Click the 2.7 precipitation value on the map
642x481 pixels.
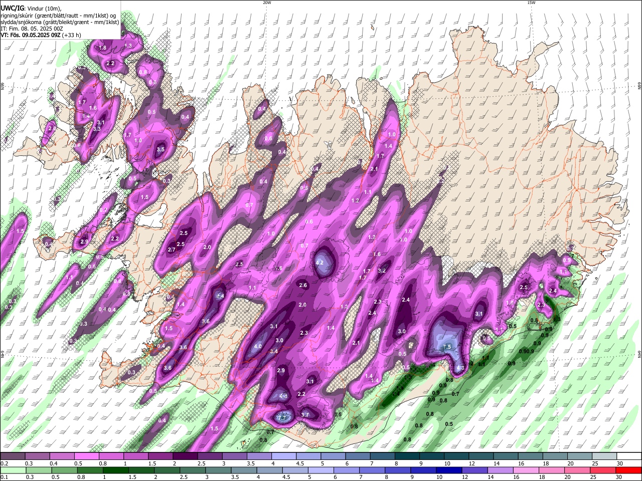coord(172,250)
